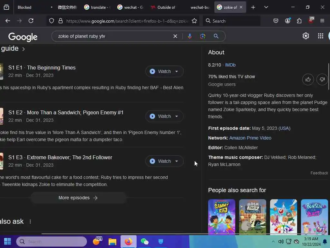Switch to the Outside of tab
This screenshot has width=330, height=248.
point(164,7)
